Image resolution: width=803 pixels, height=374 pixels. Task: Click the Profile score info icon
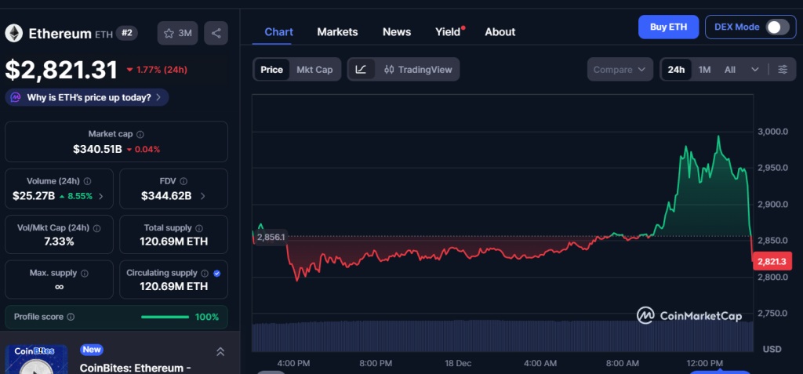coord(71,317)
